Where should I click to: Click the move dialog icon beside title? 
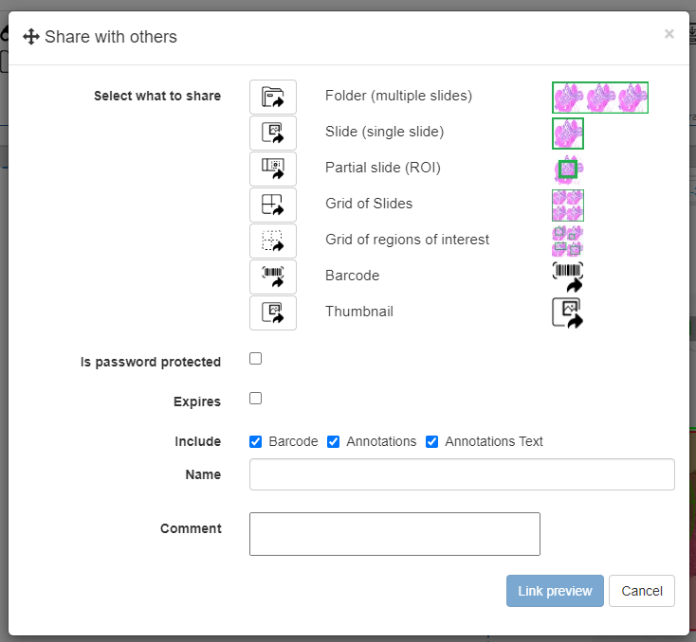(x=31, y=37)
